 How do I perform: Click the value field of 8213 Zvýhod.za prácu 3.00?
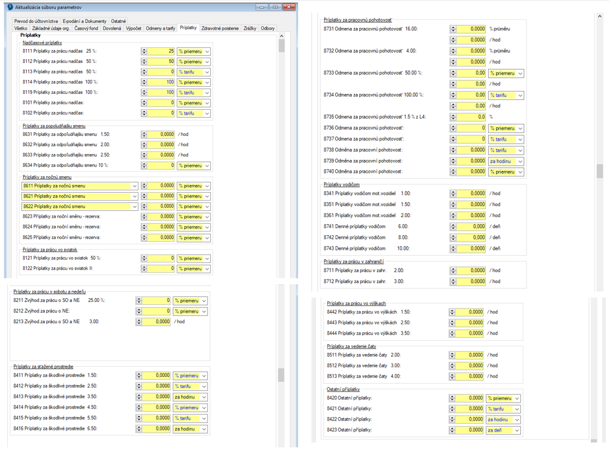click(157, 321)
